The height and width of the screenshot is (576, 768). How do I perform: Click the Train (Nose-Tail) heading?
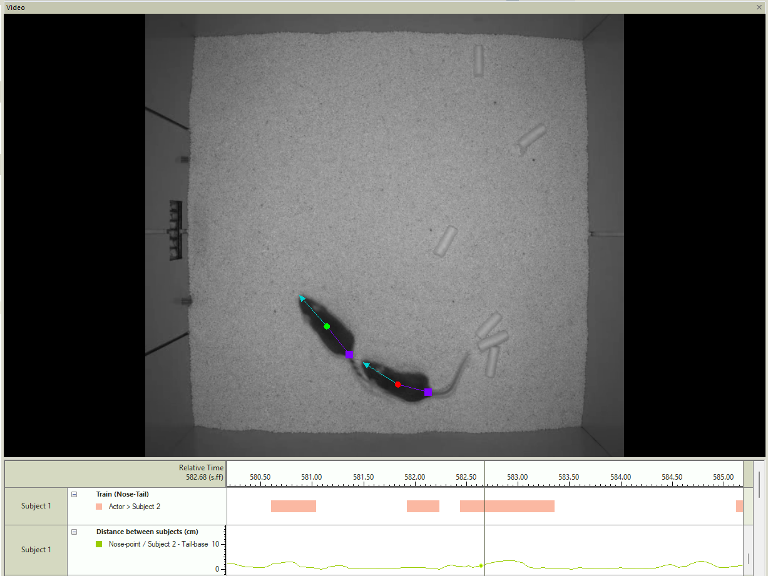[122, 494]
